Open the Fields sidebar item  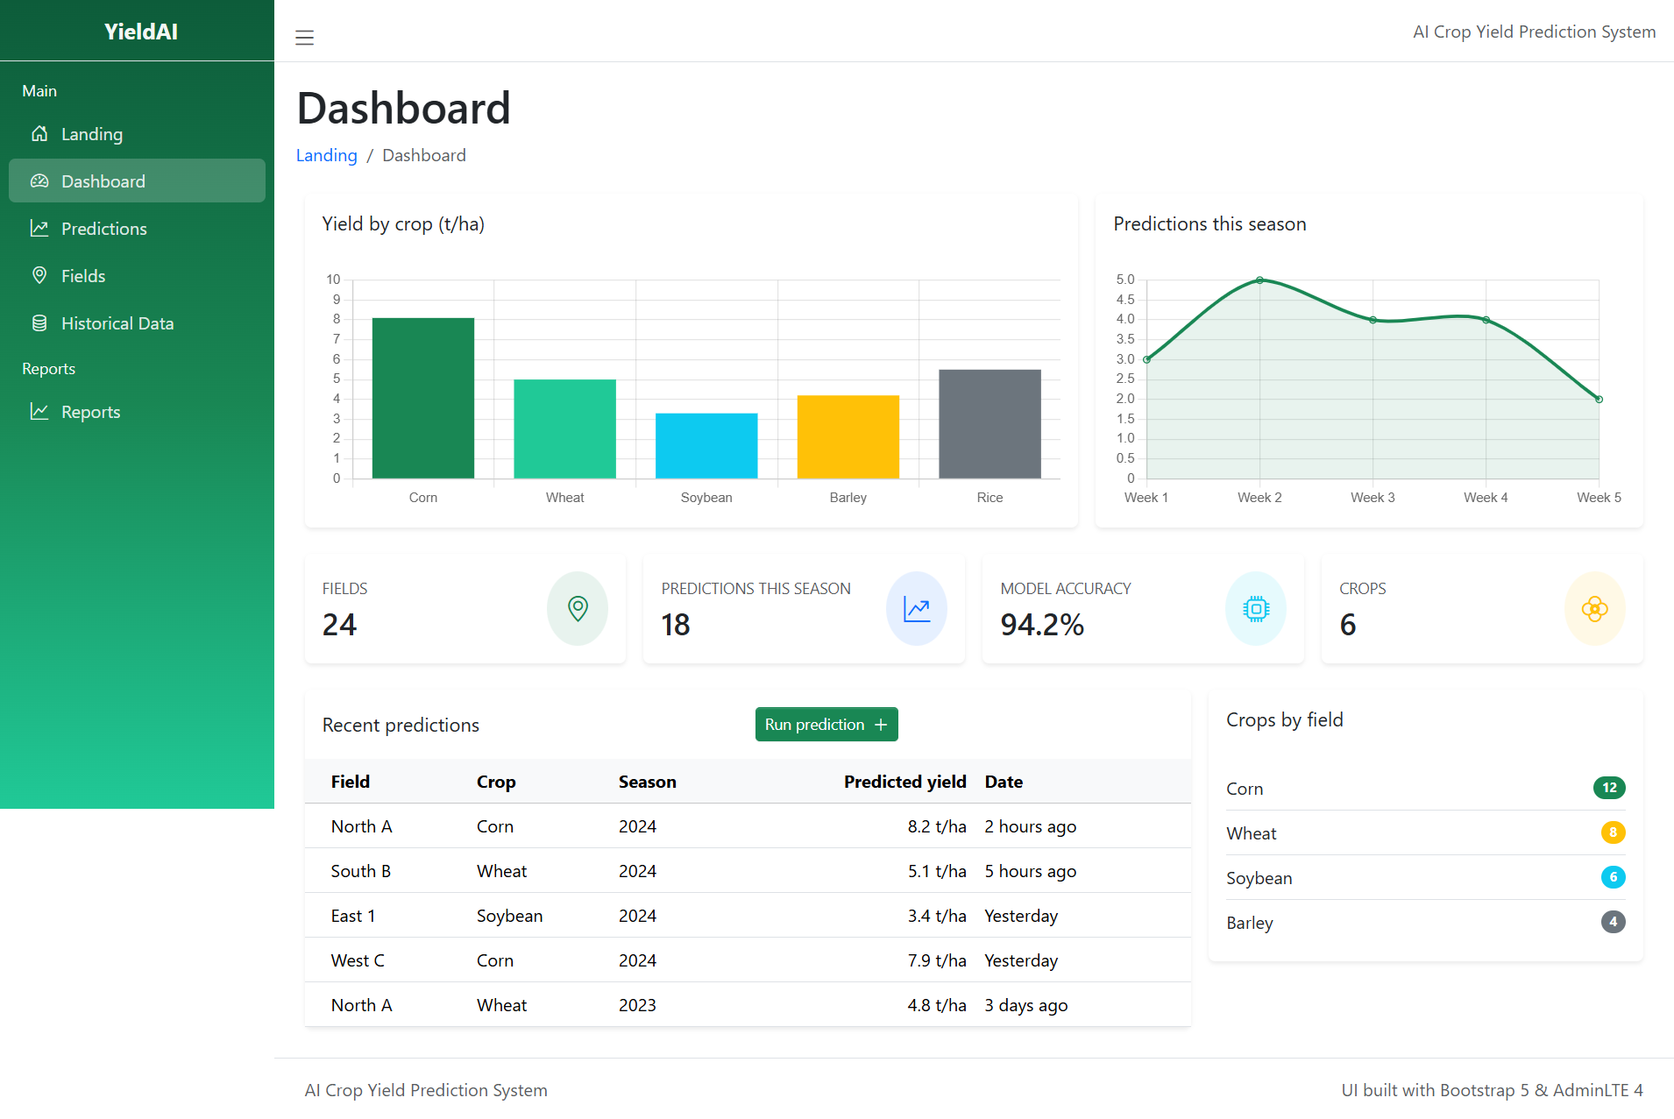(x=83, y=276)
